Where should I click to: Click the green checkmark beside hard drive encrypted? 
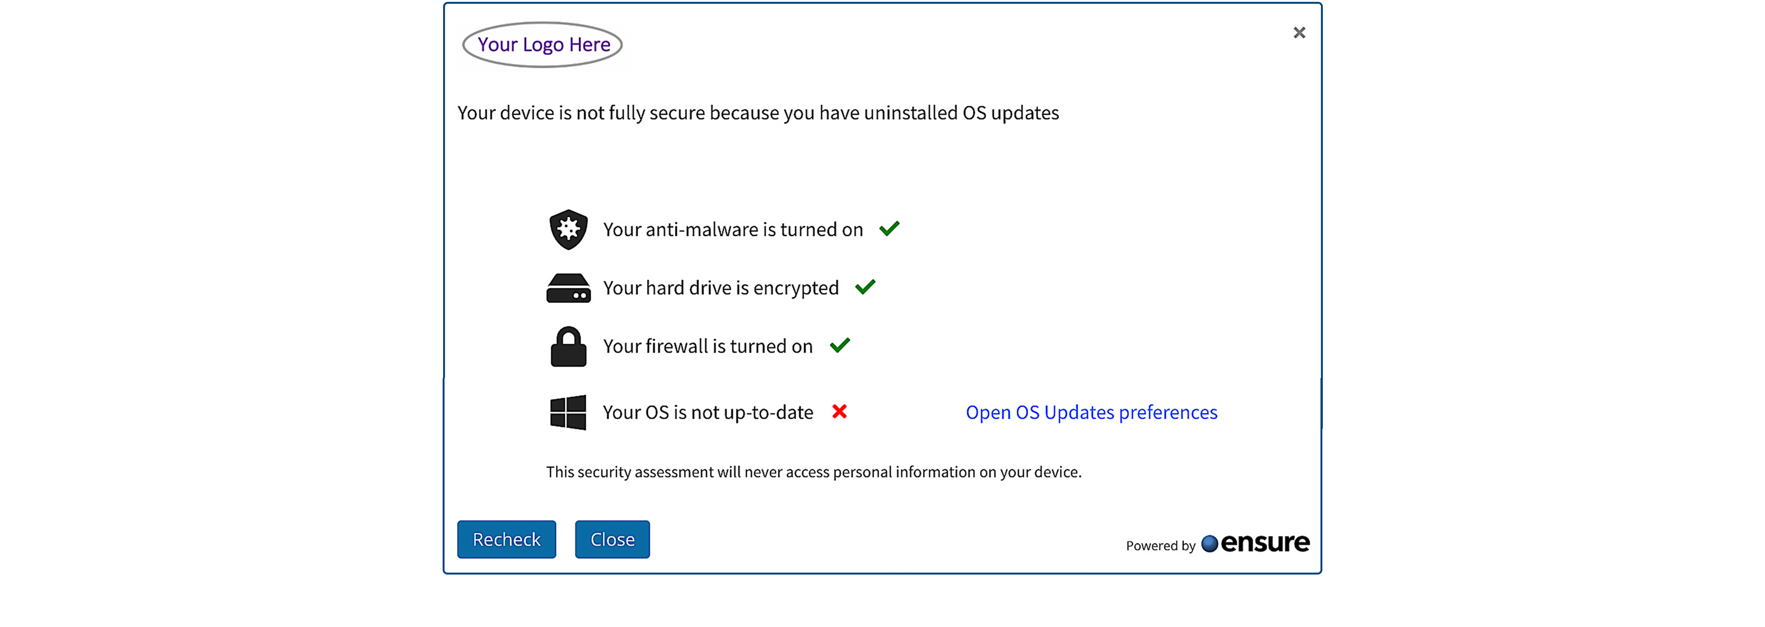(865, 287)
